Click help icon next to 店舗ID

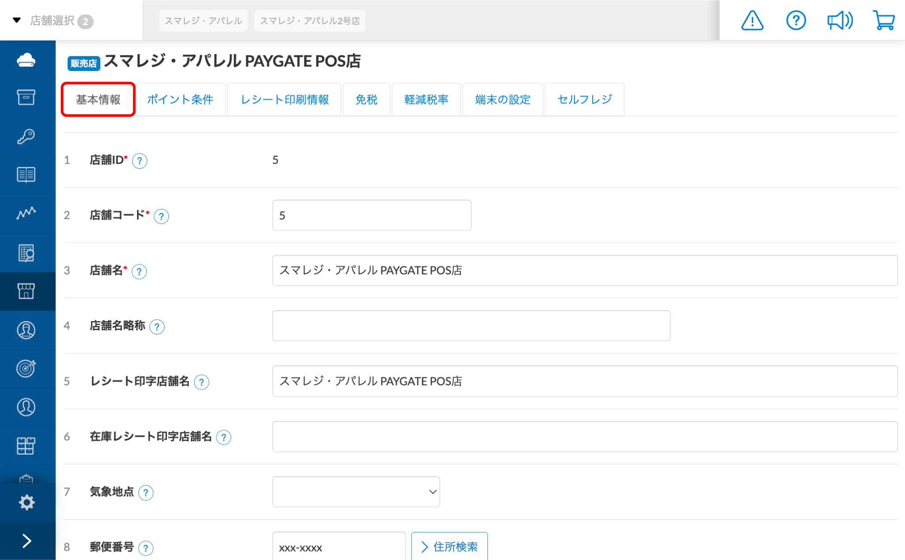[x=140, y=161]
